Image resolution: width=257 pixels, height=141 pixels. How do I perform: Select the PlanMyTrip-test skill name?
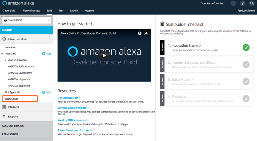31,10
